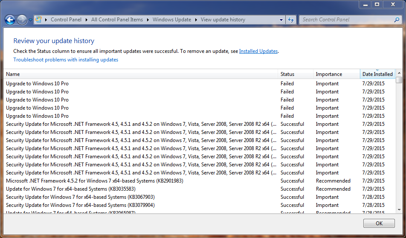
Task: Navigate to All Control Panel Items breadcrumb
Action: pos(117,20)
